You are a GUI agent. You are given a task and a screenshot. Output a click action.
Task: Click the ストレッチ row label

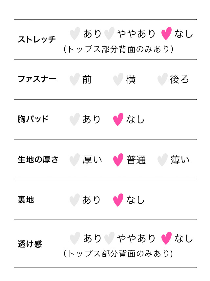37,39
